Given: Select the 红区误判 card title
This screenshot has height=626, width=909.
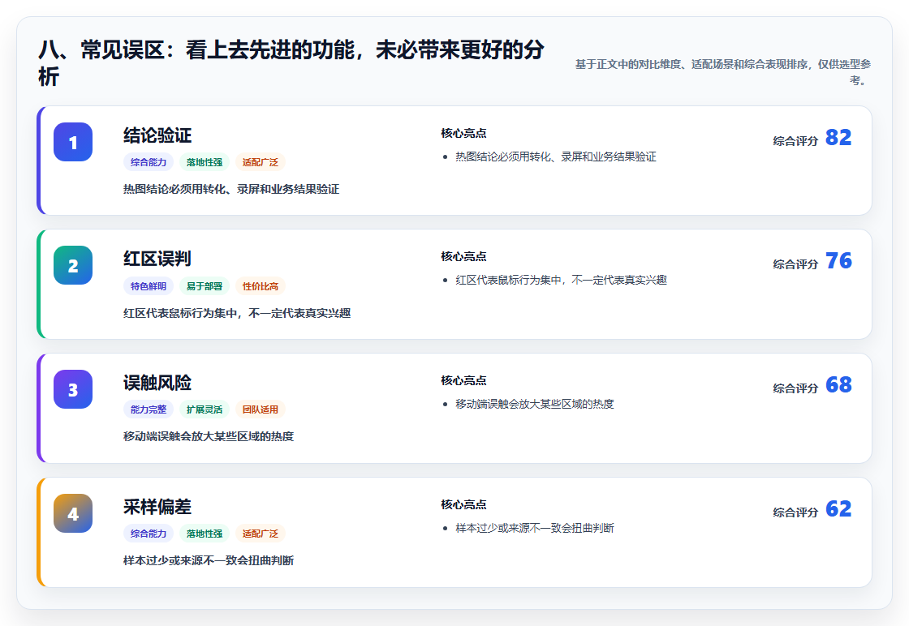Looking at the screenshot, I should 157,259.
